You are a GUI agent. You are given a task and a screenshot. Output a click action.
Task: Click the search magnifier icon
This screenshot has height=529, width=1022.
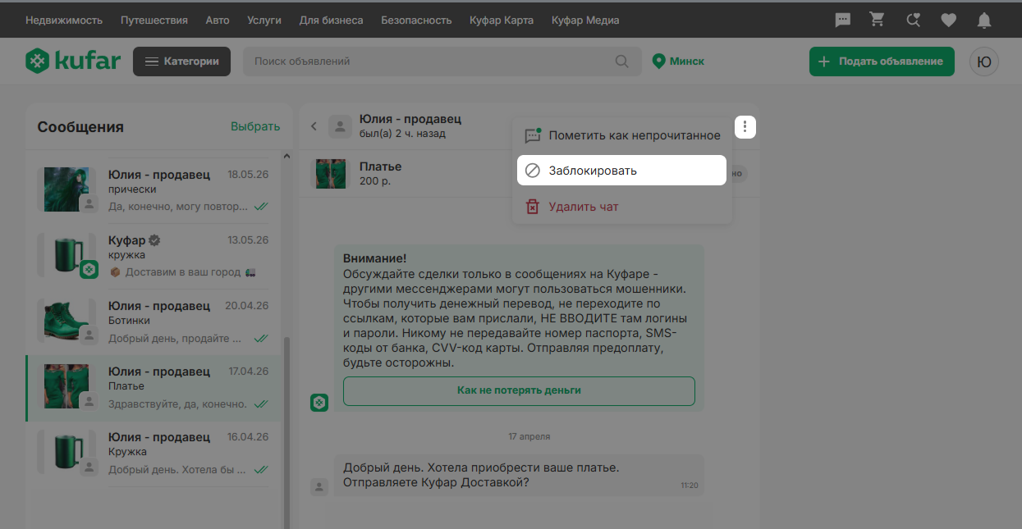pos(623,62)
